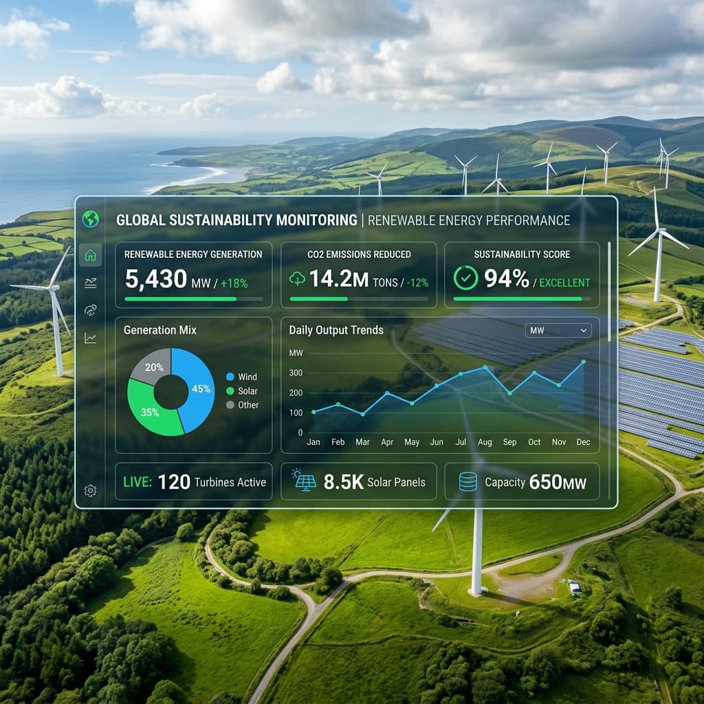Open Settings via the gear icon

(90, 490)
